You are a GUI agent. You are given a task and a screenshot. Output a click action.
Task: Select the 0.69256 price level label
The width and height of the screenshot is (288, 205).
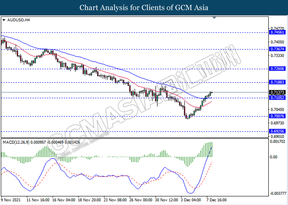(x=277, y=131)
